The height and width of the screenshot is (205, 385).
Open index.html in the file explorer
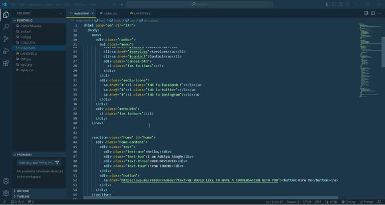(x=39, y=48)
